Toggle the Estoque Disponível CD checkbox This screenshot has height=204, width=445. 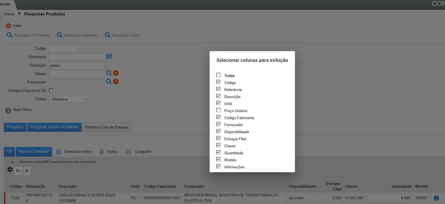(x=51, y=91)
